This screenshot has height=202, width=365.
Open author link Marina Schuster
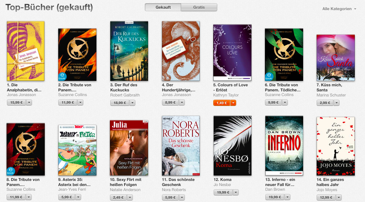[331, 95]
